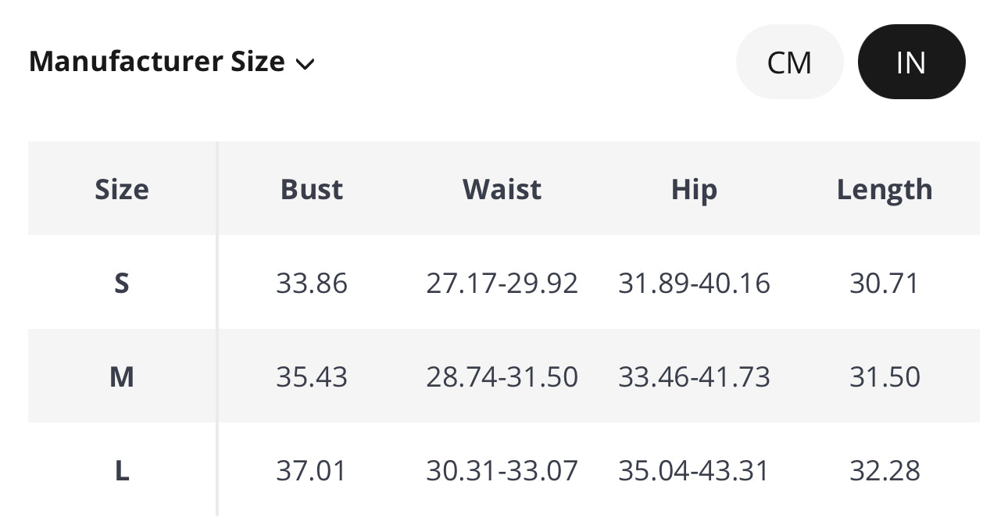Click the bust value 33.86
The width and height of the screenshot is (1008, 521).
(x=312, y=283)
